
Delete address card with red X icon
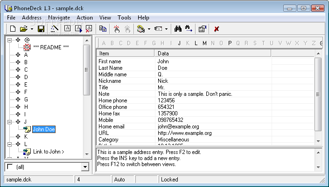[x=89, y=29]
